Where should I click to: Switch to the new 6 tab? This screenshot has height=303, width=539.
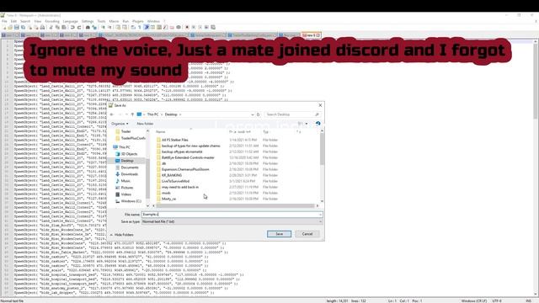coord(311,35)
